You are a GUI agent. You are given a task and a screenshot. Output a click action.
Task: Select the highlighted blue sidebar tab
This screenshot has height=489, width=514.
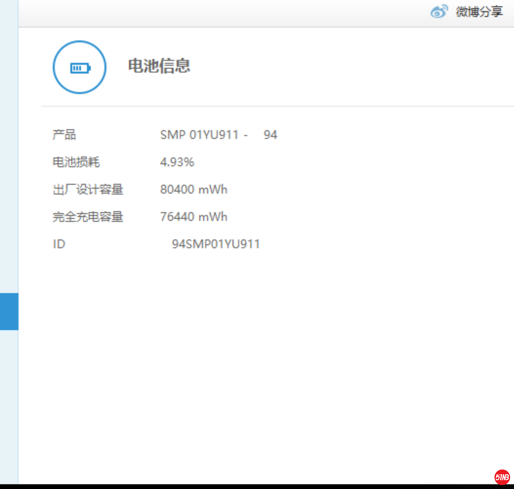coord(9,311)
